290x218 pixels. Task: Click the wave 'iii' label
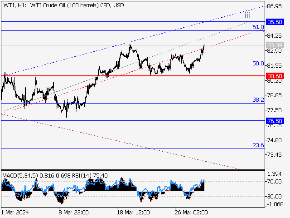pos(247,15)
